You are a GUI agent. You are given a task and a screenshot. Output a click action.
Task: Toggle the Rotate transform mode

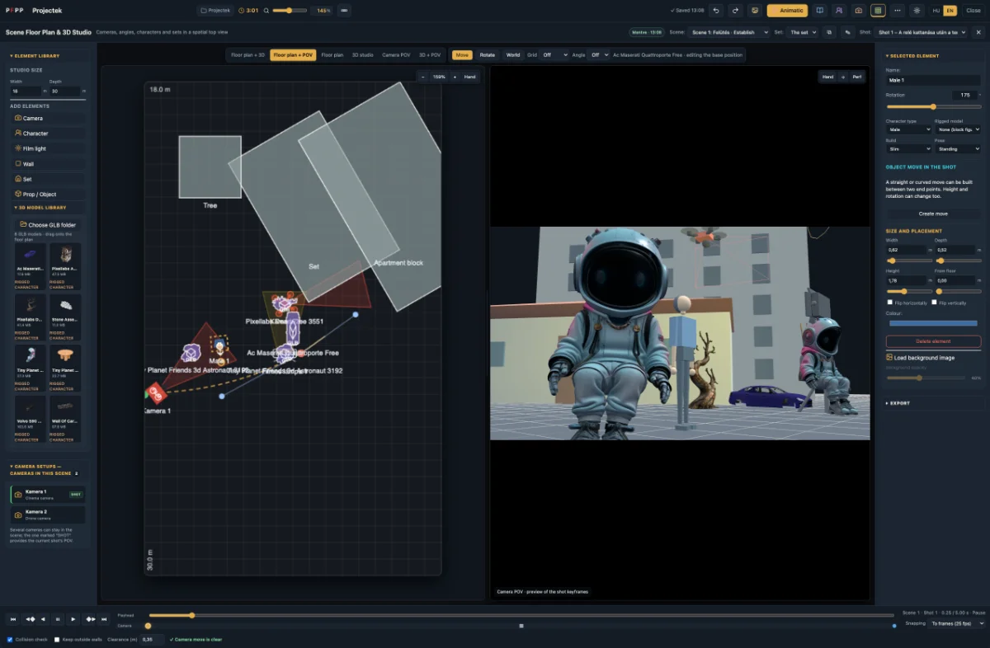pos(488,54)
